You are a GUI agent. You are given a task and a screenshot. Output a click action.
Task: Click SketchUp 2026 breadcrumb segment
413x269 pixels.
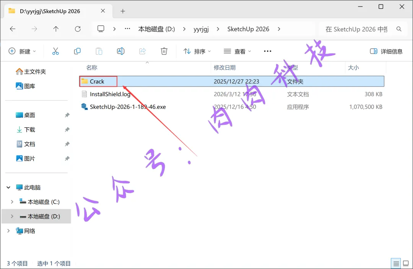coord(248,29)
